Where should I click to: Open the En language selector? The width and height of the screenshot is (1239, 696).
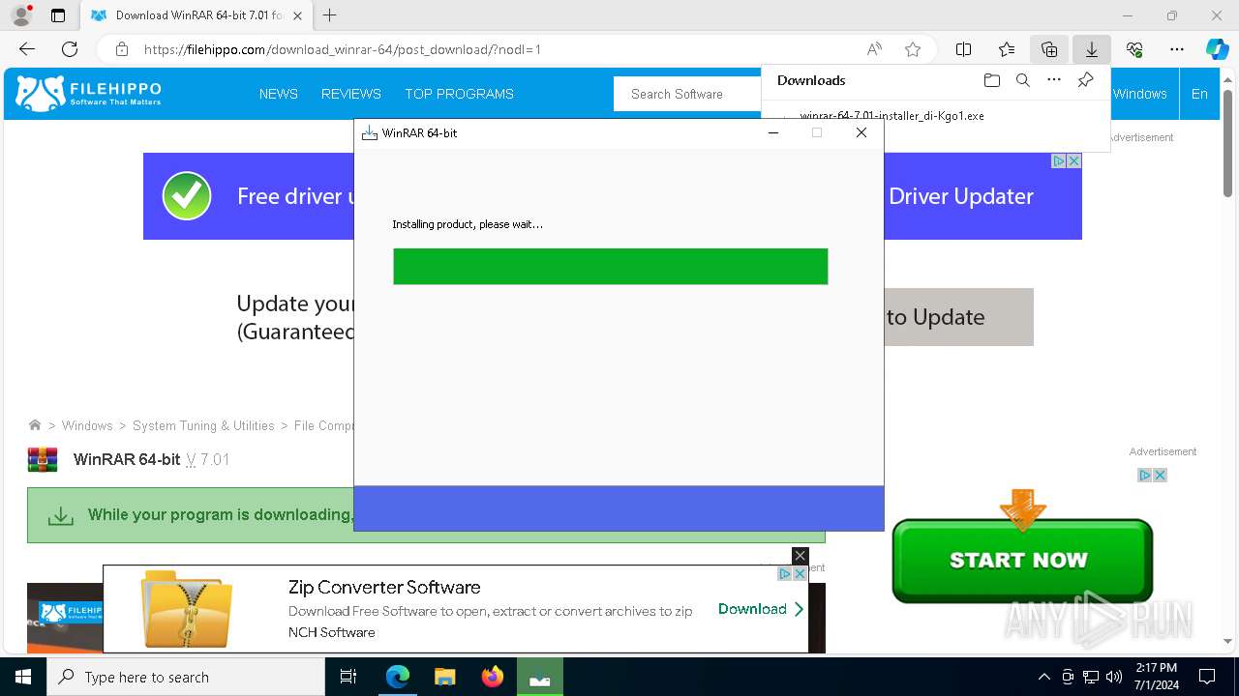click(x=1199, y=94)
